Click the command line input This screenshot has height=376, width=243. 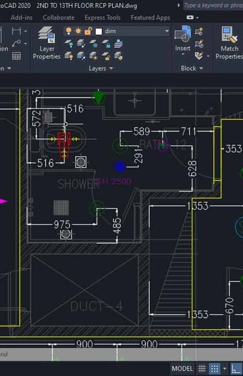coord(122,354)
